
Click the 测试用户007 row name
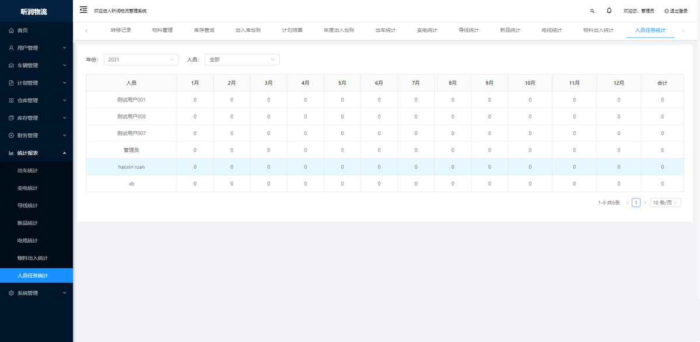(131, 134)
